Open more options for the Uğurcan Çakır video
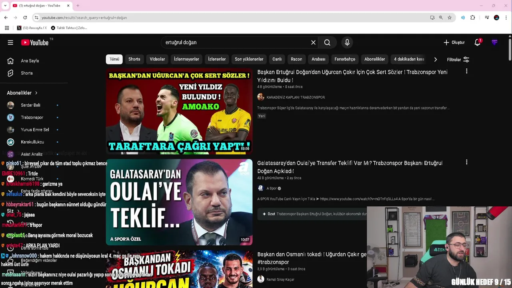 [x=466, y=71]
